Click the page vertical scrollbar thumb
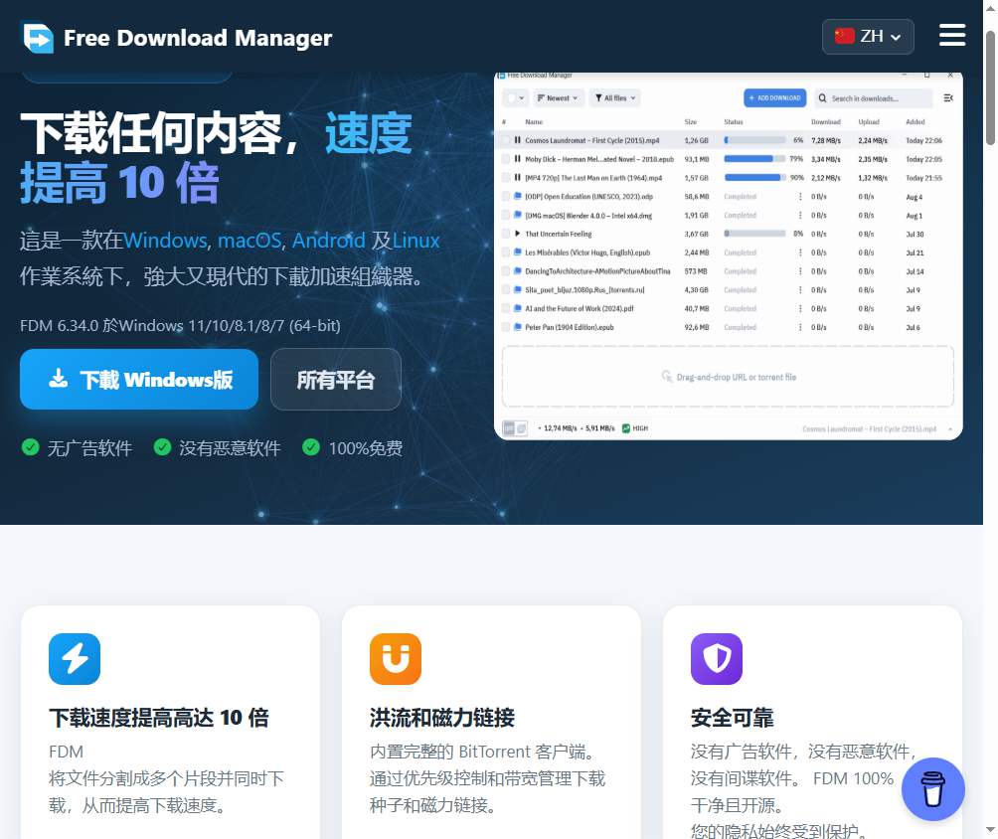998x839 pixels. [990, 87]
